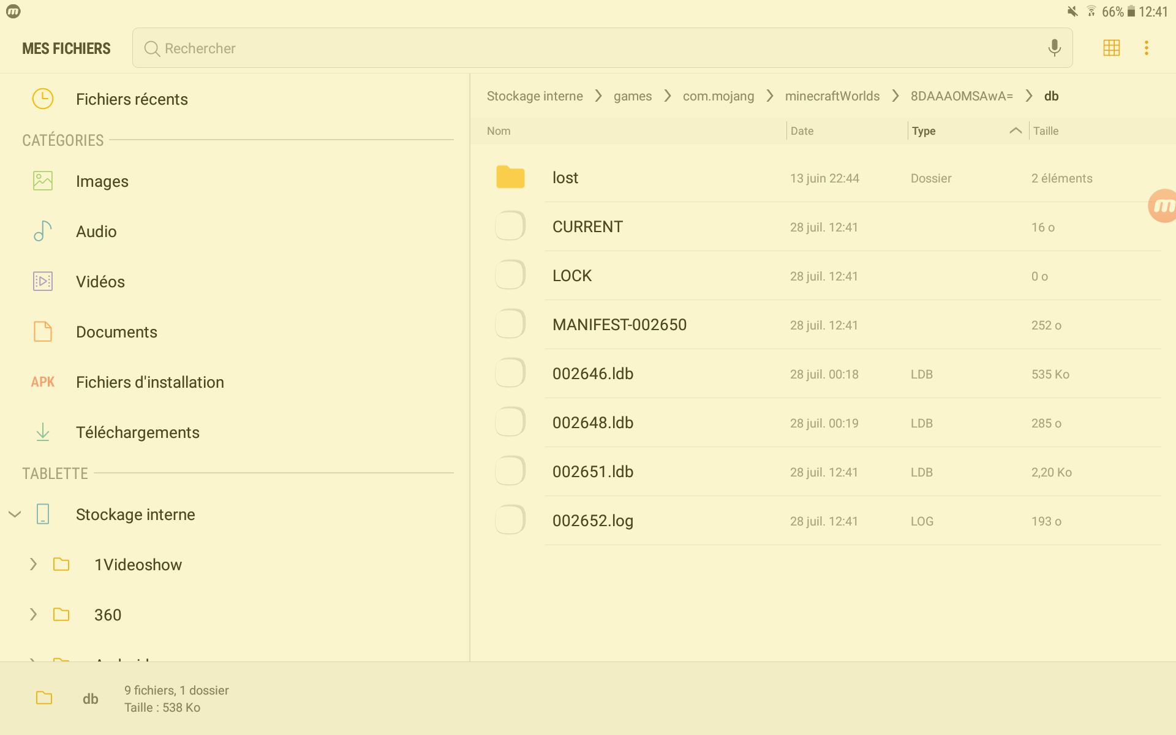Select the CURRENT file checkbox
This screenshot has height=735, width=1176.
pyautogui.click(x=510, y=226)
